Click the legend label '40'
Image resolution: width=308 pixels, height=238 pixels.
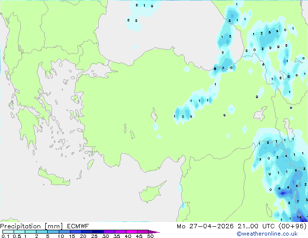(128, 236)
